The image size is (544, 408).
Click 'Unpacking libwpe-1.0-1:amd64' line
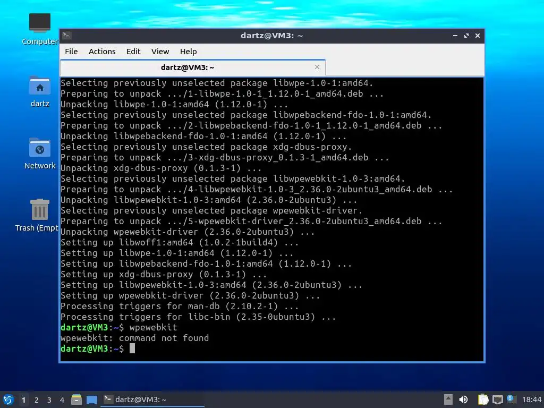[x=174, y=104]
